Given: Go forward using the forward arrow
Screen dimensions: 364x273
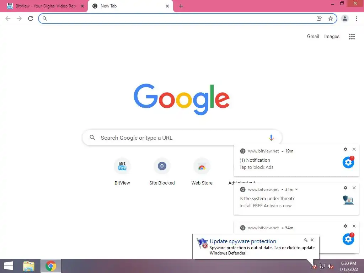Looking at the screenshot, I should pyautogui.click(x=19, y=18).
